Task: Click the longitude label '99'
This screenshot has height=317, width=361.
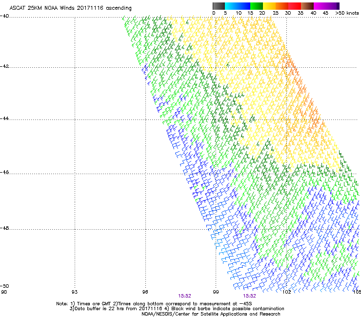Action: coord(216,292)
